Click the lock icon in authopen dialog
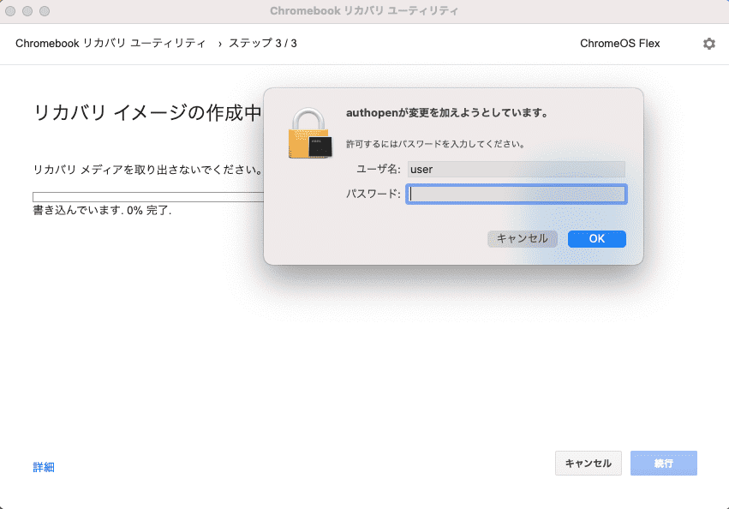Viewport: 729px width, 509px height. coord(310,134)
